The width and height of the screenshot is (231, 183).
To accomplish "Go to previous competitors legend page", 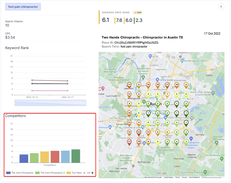I will [84, 173].
